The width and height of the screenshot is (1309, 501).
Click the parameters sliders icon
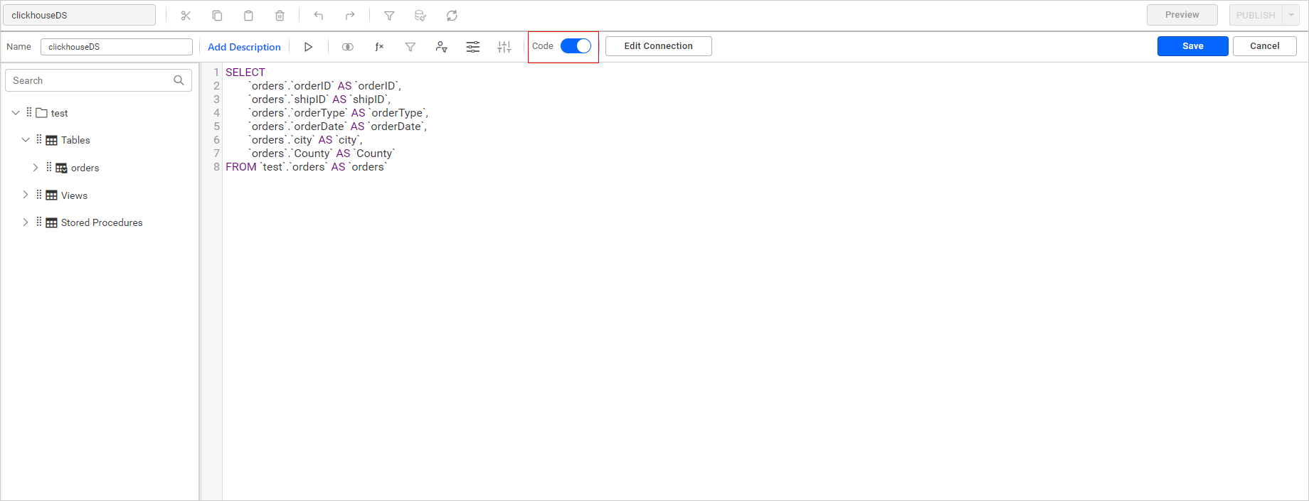tap(473, 47)
